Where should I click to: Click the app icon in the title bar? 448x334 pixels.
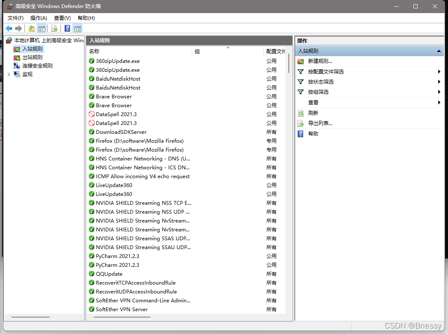[x=10, y=6]
